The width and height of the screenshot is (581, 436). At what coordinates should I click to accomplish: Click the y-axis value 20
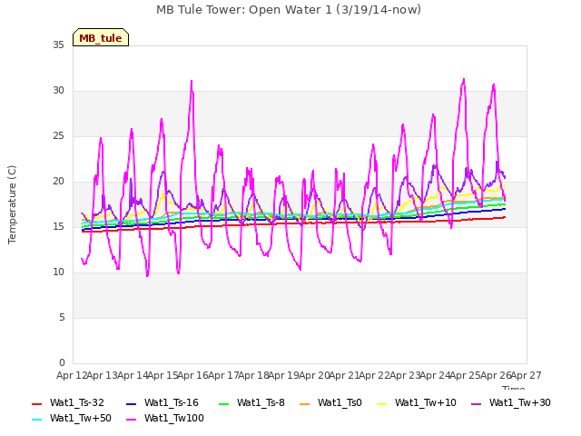[x=58, y=182]
